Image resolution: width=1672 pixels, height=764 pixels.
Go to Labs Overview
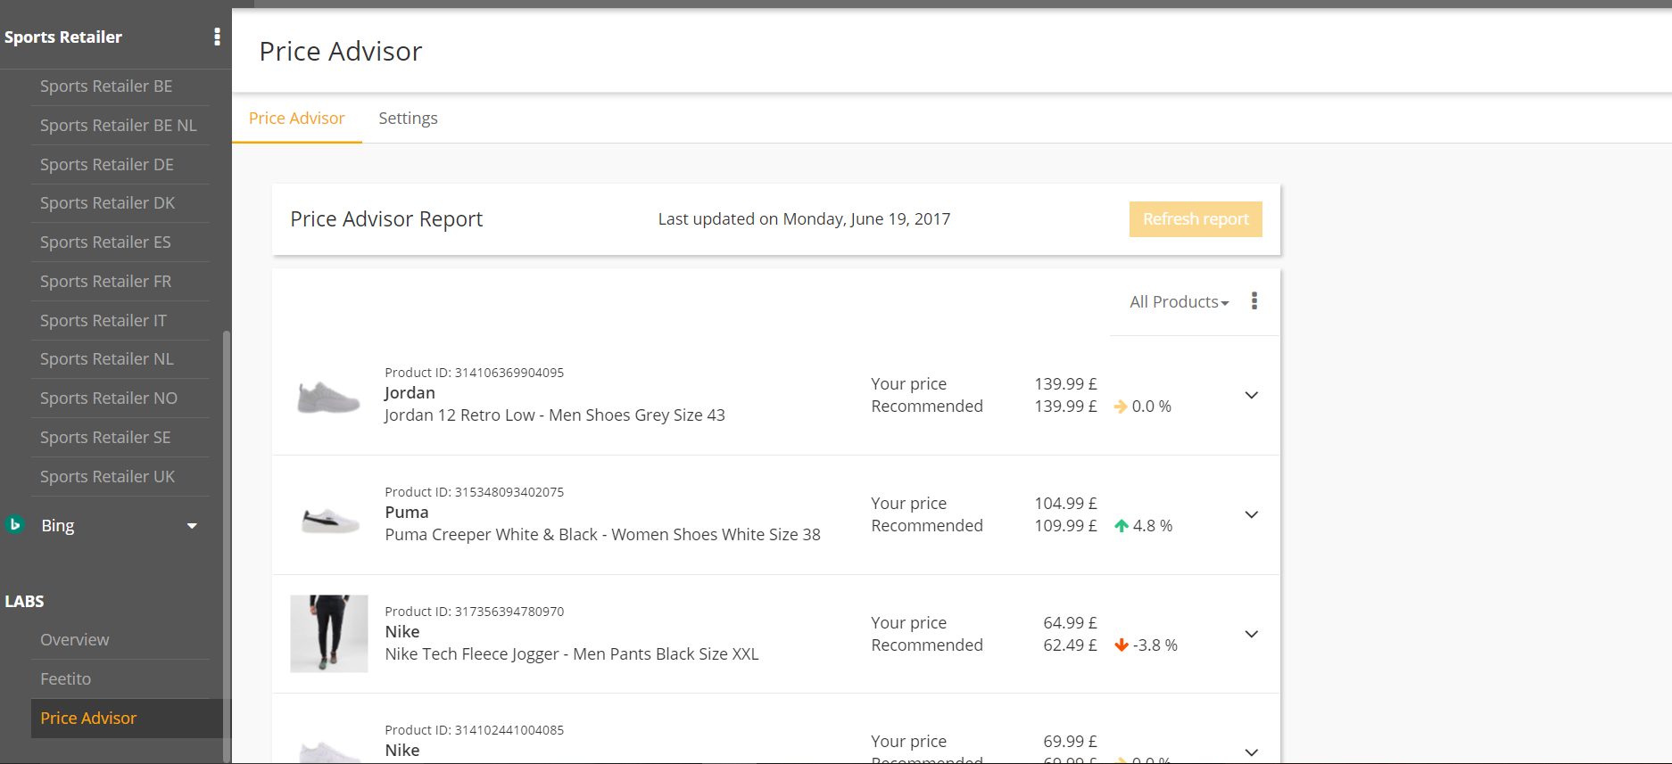tap(74, 640)
